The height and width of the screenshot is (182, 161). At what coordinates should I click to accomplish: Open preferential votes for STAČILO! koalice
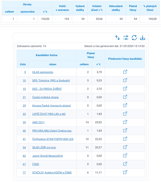[x=125, y=172]
